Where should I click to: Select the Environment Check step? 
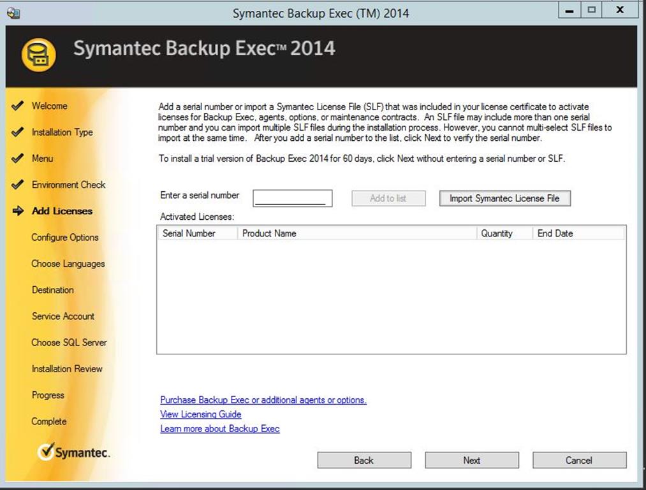[68, 185]
